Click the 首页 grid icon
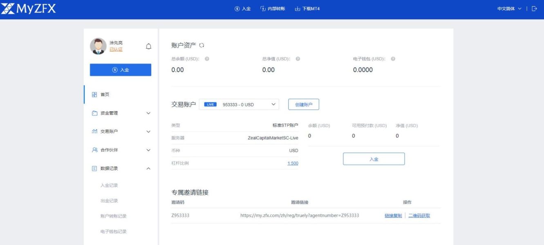This screenshot has width=544, height=245. point(94,94)
